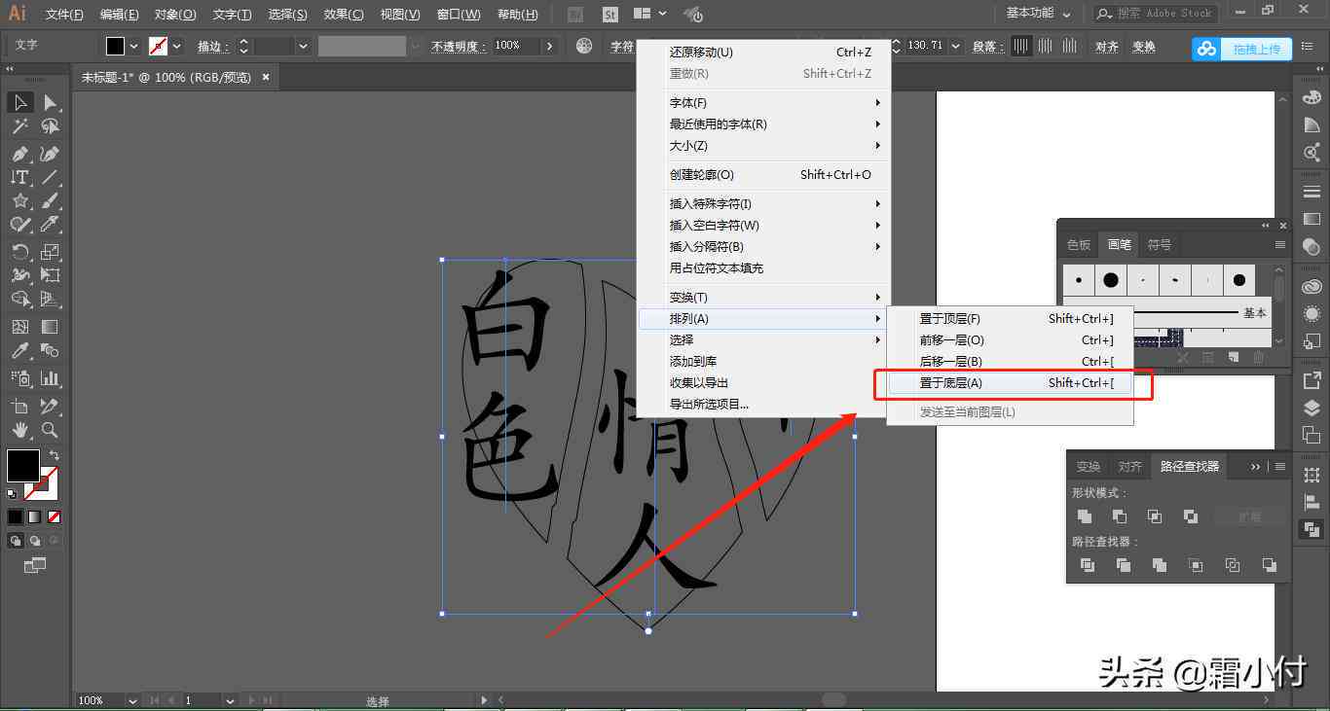Image resolution: width=1330 pixels, height=711 pixels.
Task: Expand the Pathfinder panel group double arrows
Action: click(1256, 467)
